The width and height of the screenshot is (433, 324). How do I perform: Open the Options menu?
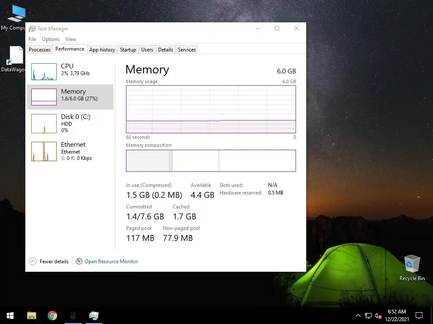coord(51,39)
